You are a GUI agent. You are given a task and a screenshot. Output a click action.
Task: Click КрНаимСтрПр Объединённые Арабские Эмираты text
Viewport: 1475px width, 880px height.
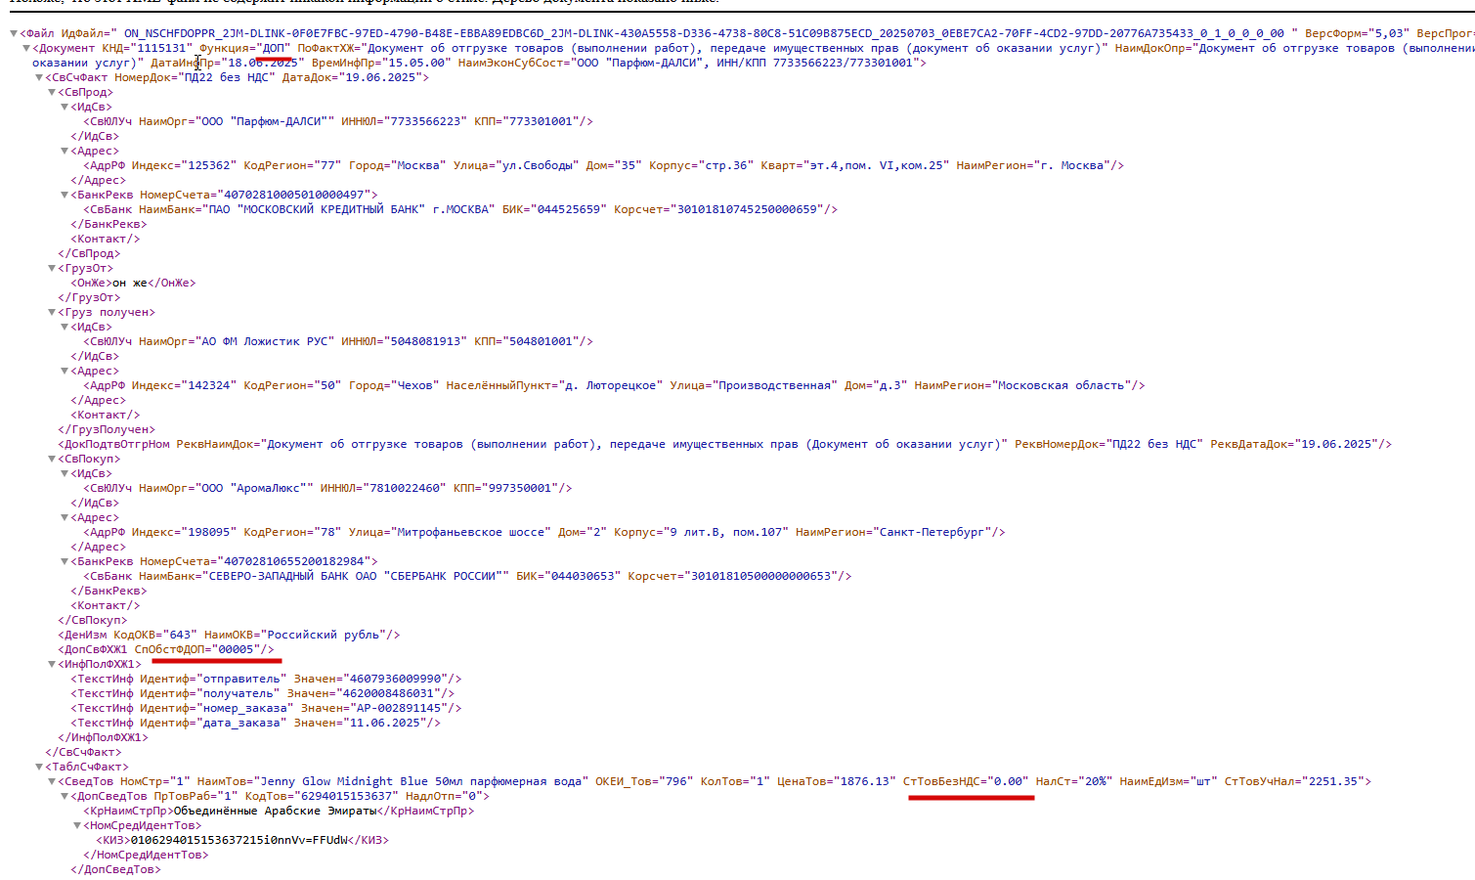pos(275,811)
